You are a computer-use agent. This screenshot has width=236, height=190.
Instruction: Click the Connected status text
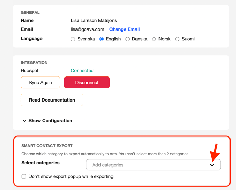click(82, 70)
